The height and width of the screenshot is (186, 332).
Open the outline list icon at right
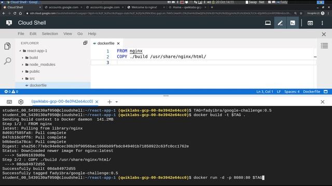324,45
